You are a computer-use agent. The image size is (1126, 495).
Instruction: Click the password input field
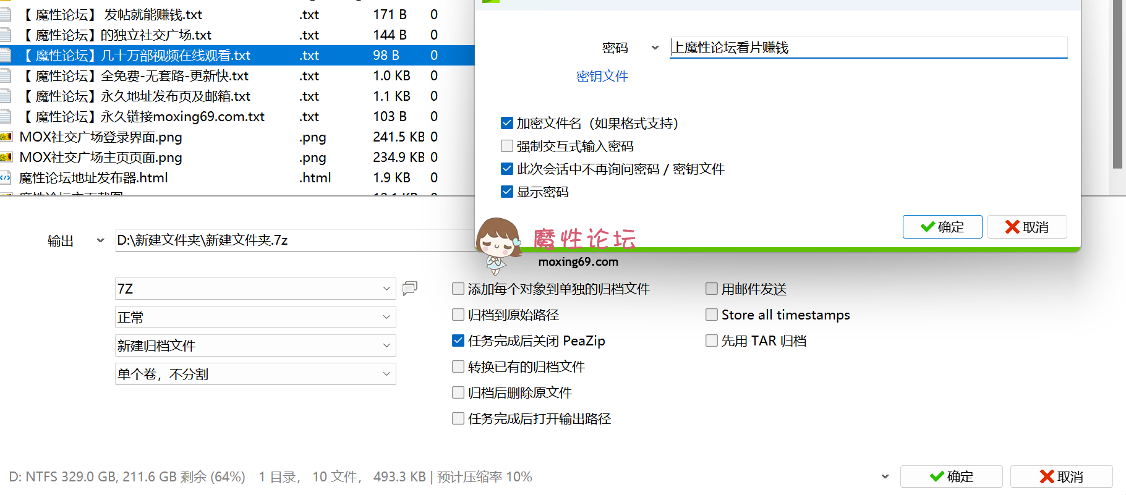pyautogui.click(x=869, y=48)
